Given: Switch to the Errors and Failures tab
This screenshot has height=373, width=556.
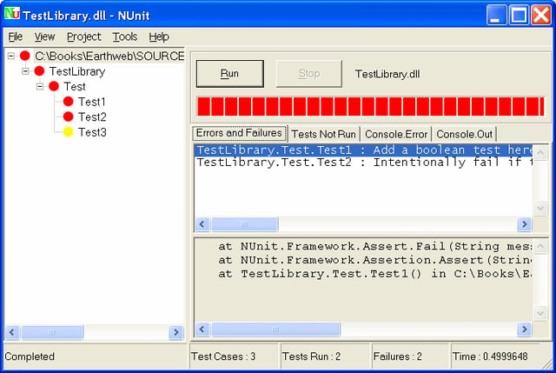Looking at the screenshot, I should pos(239,133).
